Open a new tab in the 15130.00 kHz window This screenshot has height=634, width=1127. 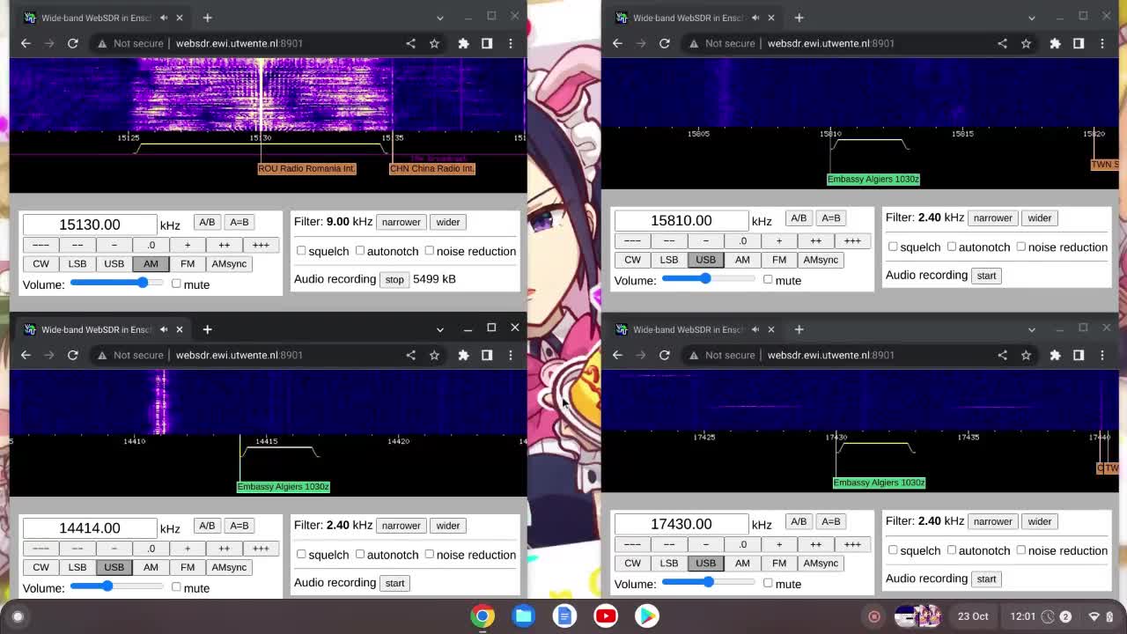coord(207,18)
